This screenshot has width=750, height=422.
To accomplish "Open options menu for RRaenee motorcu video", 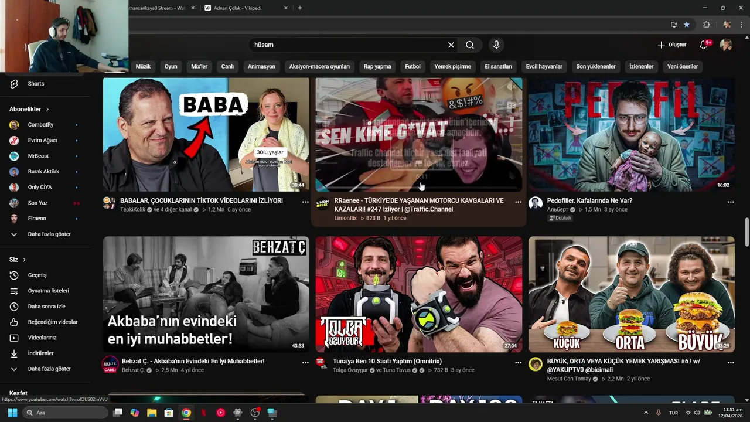I will [x=518, y=202].
